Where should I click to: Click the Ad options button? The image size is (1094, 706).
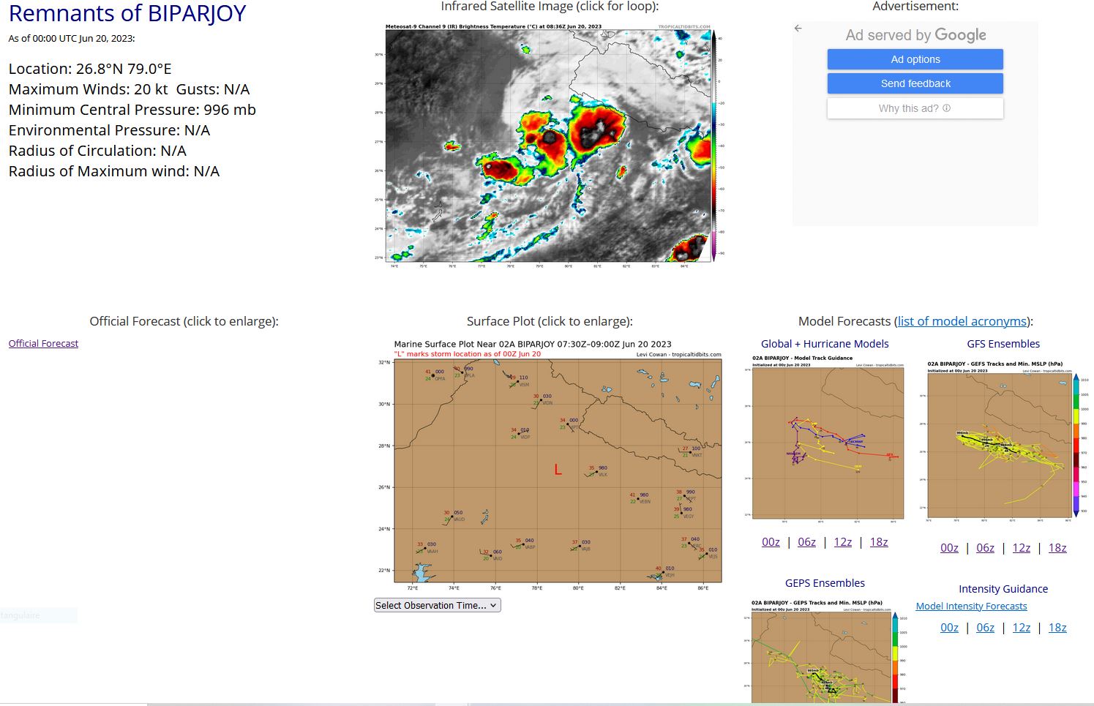click(915, 59)
